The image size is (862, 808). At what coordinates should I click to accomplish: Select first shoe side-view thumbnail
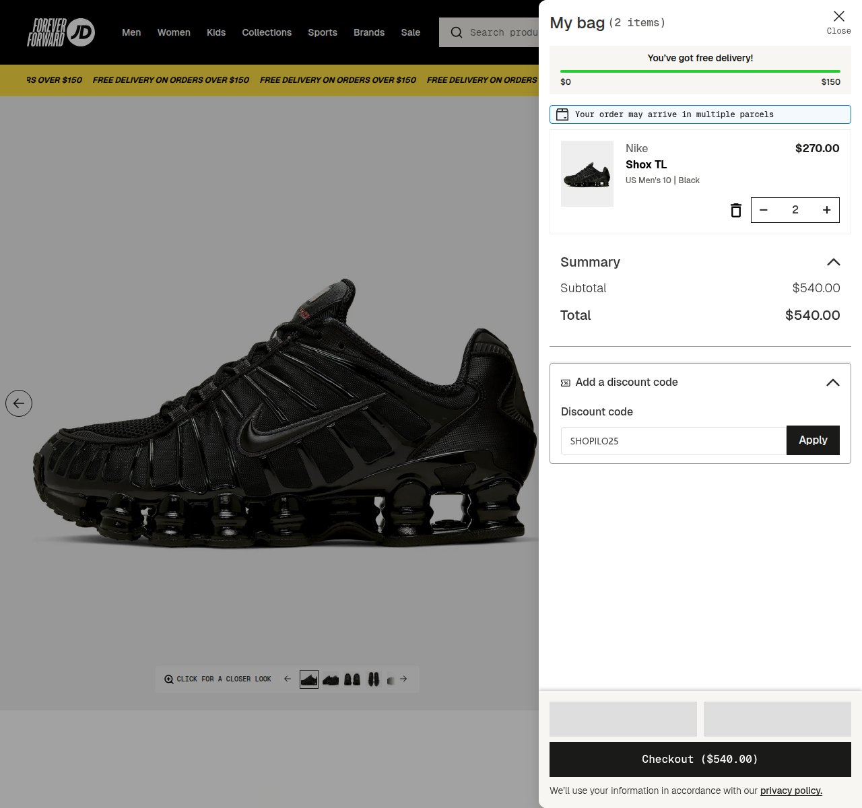(x=309, y=679)
